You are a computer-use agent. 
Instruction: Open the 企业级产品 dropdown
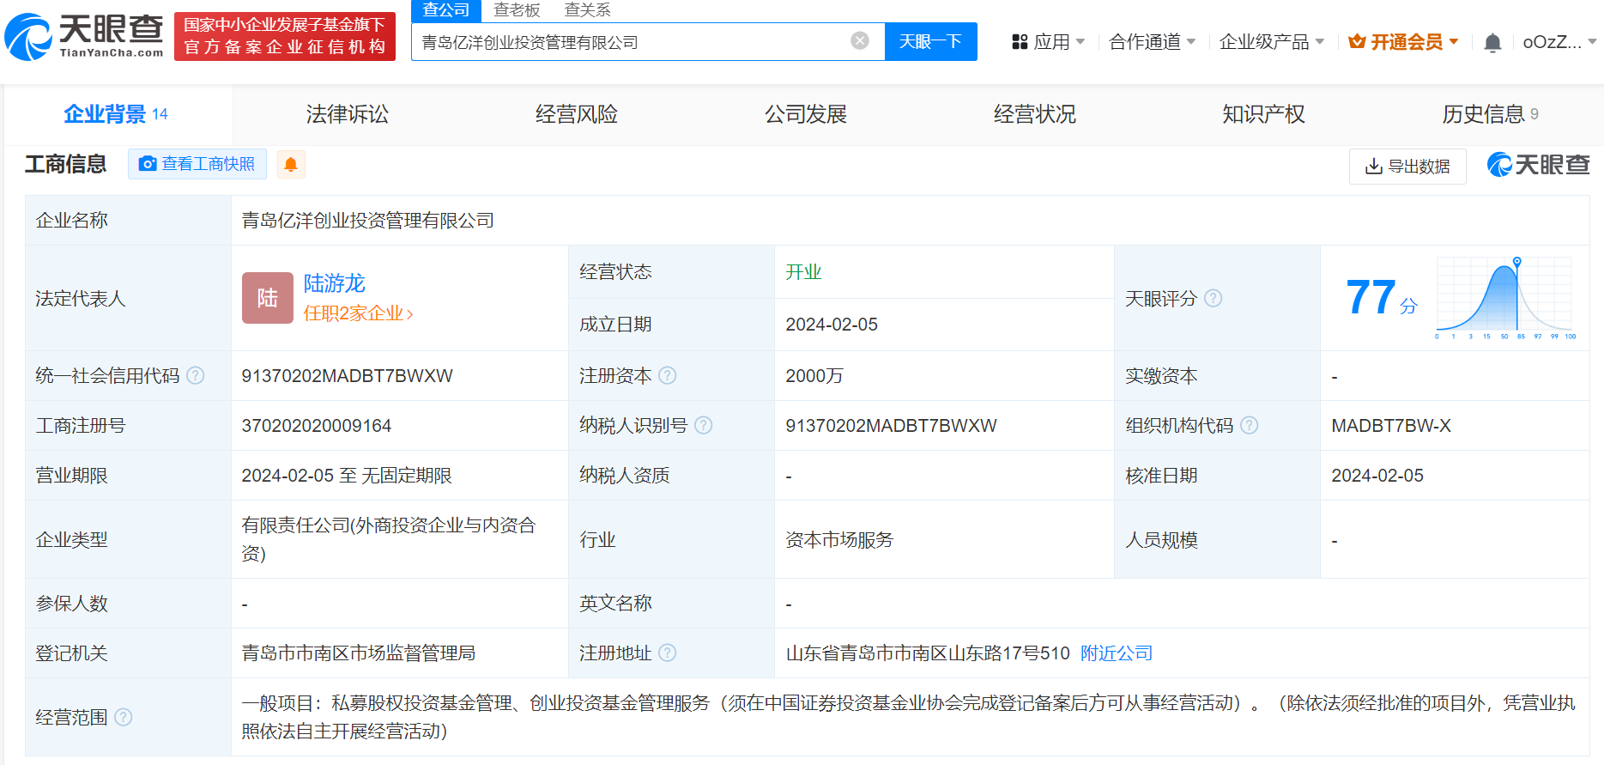coord(1271,42)
